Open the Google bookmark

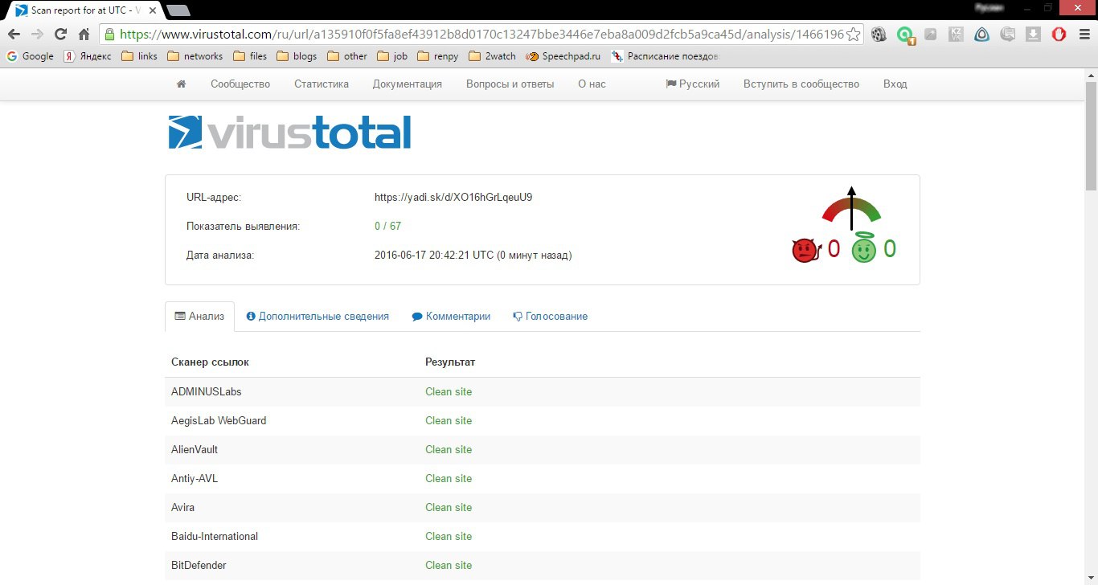pos(30,56)
